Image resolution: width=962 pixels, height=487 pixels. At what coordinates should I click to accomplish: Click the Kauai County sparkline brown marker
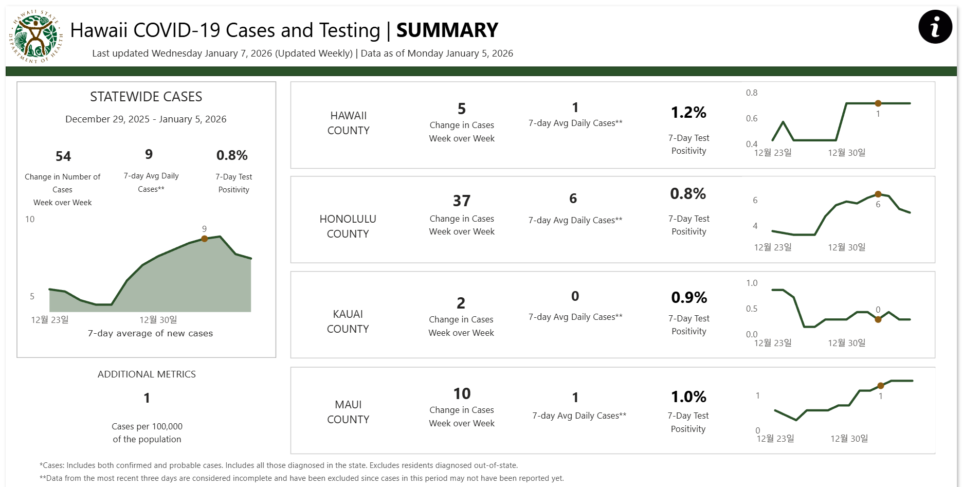coord(878,319)
